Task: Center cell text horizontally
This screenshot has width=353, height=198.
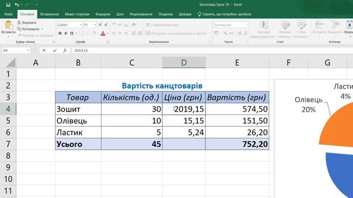Action: [120, 34]
